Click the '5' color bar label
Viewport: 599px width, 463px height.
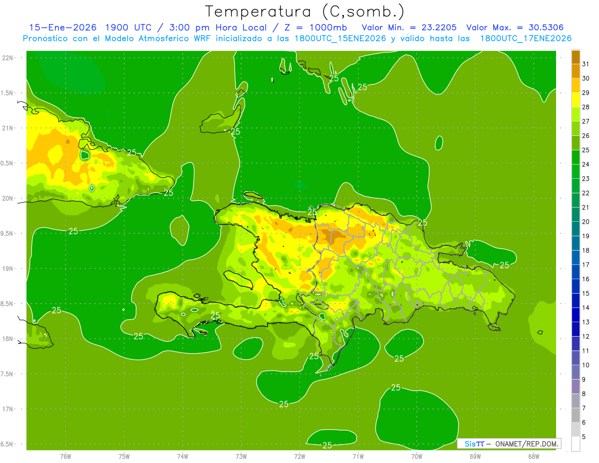click(x=584, y=437)
